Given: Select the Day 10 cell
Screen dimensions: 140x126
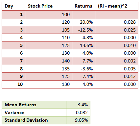Looking at the screenshot, I should click(x=13, y=84).
